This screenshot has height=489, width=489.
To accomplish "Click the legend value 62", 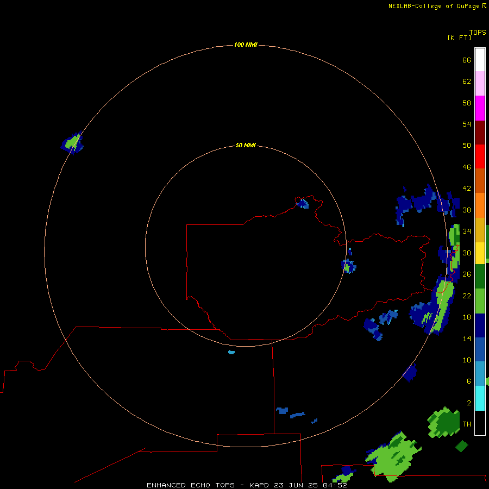I will click(467, 81).
